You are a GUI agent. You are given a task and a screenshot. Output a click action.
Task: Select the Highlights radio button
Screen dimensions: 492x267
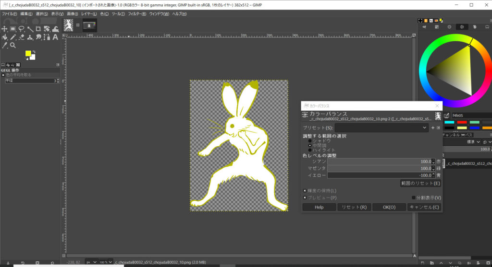coord(310,150)
